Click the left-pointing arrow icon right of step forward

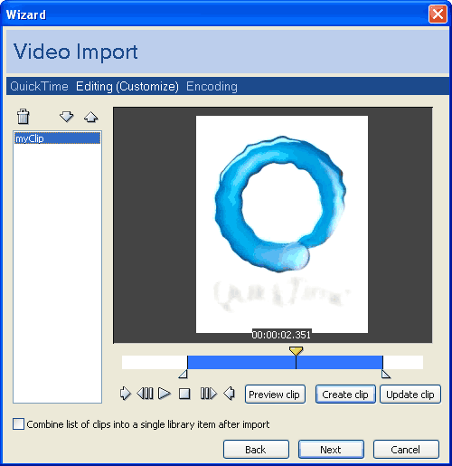coord(229,394)
